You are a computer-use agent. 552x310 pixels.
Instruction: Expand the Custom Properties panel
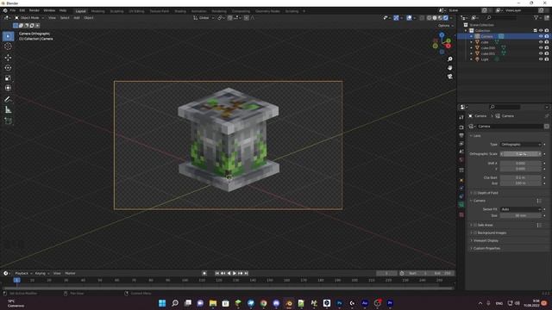point(486,248)
